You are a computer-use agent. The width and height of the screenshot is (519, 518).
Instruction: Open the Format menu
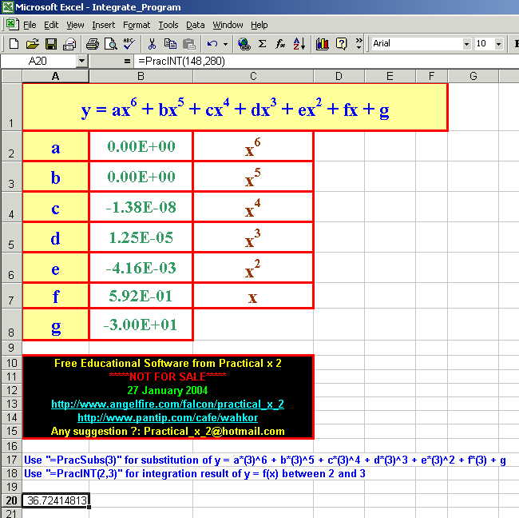tap(137, 25)
